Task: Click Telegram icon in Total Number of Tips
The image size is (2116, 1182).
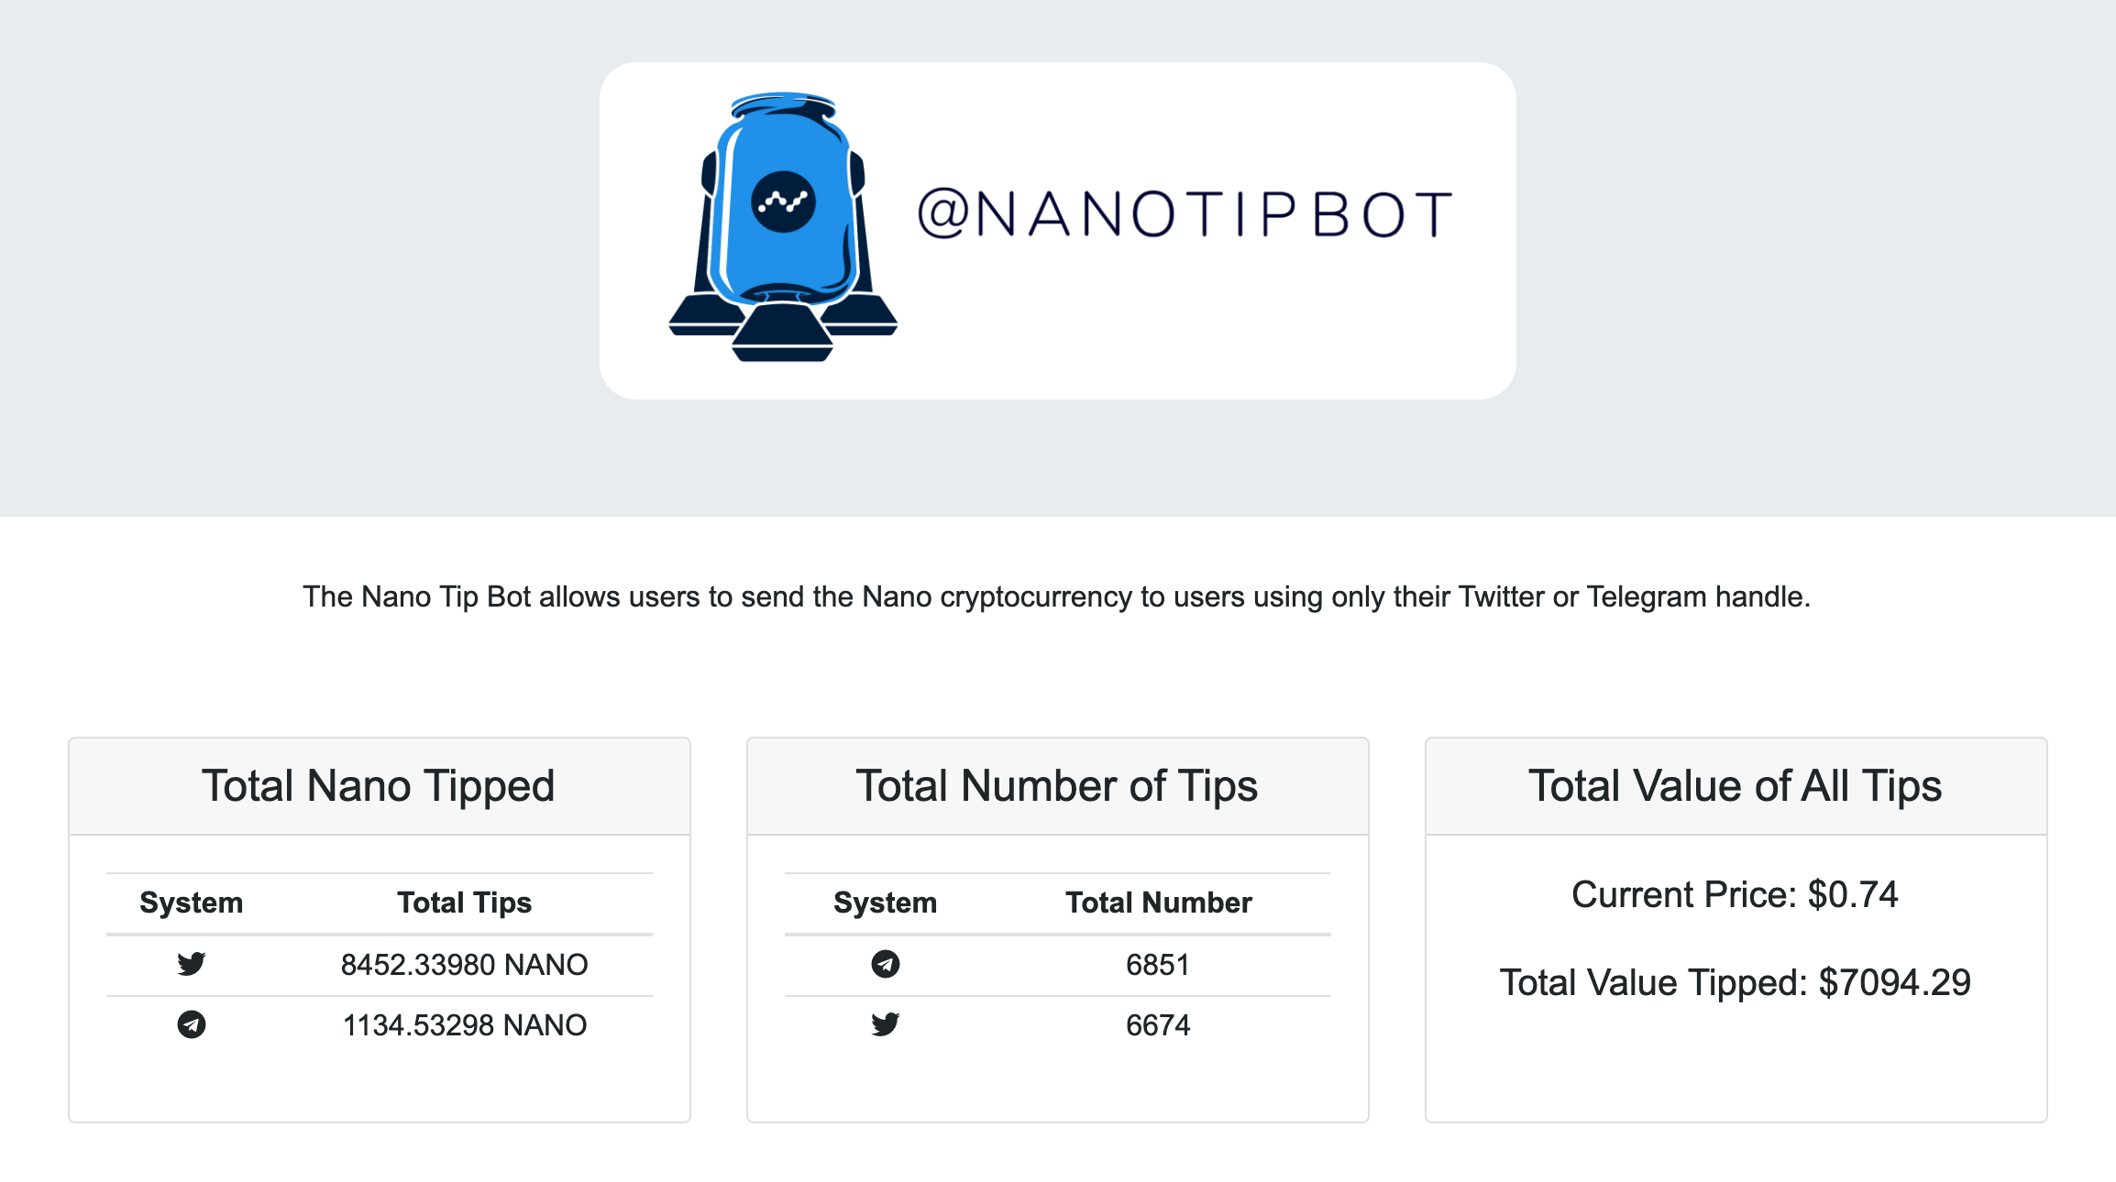Action: pyautogui.click(x=886, y=964)
